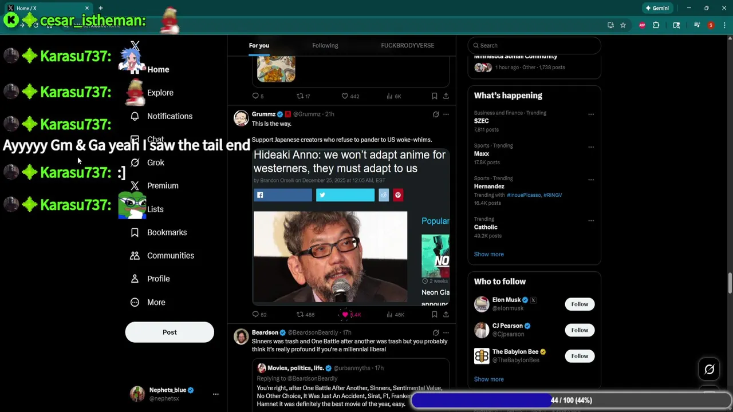733x412 pixels.
Task: Open the More options in the sidebar
Action: (x=148, y=302)
